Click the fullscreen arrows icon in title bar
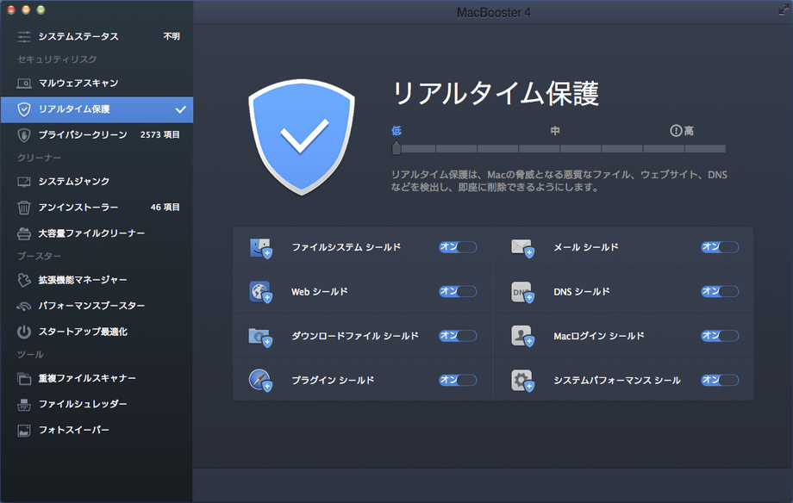 (x=783, y=11)
